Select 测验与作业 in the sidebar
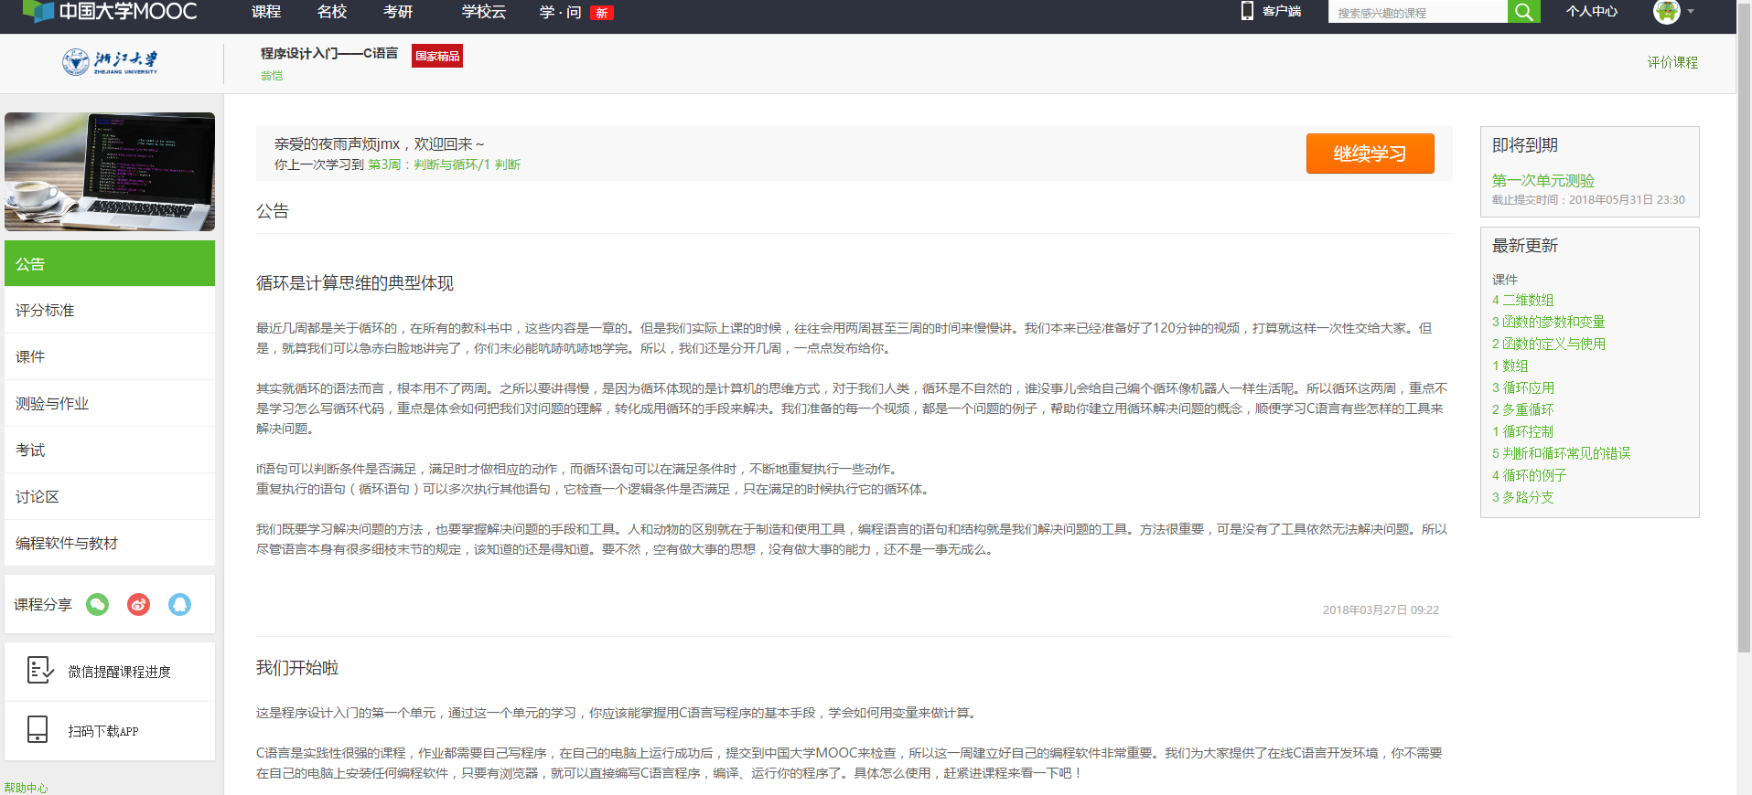Image resolution: width=1752 pixels, height=795 pixels. [x=110, y=403]
